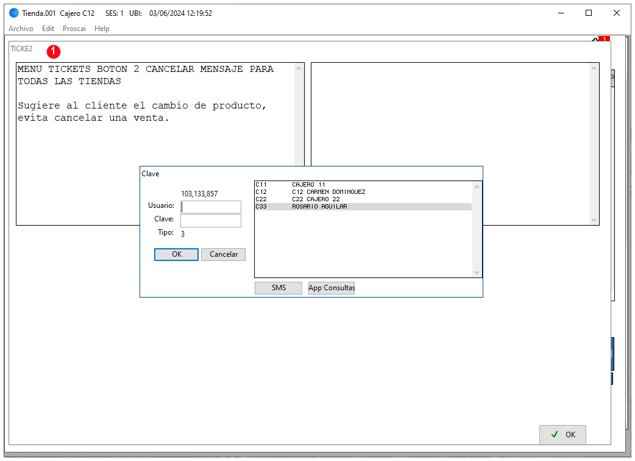Open the Help menu
This screenshot has height=461, width=635.
point(102,29)
